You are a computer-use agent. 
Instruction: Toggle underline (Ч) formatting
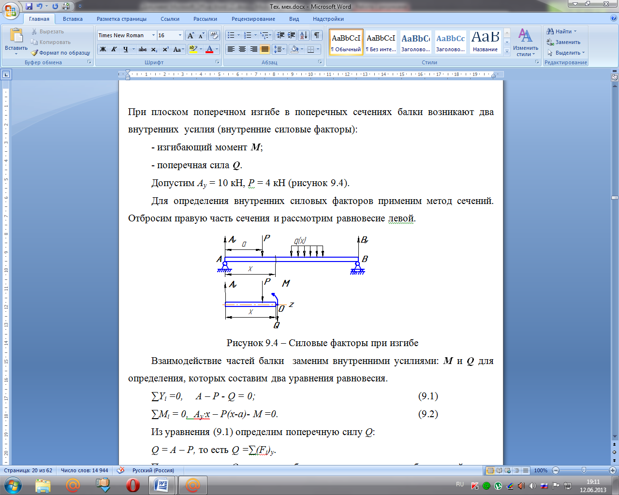pos(125,49)
